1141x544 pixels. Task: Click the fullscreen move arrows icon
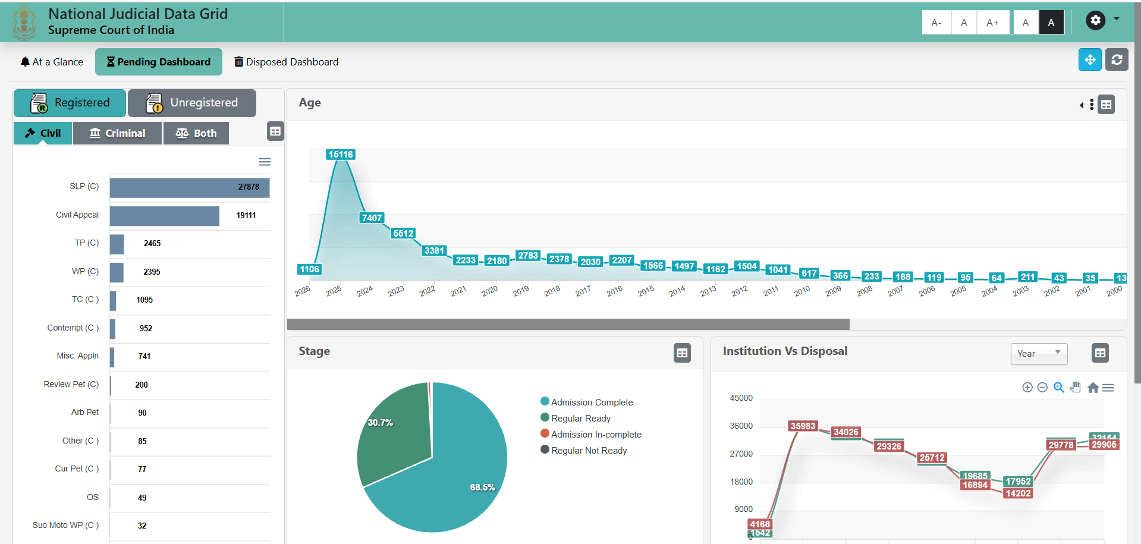point(1090,60)
